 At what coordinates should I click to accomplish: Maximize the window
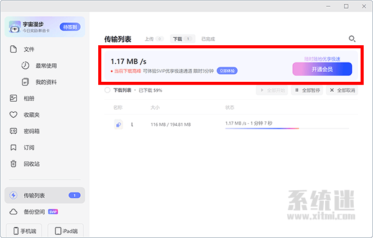[346, 6]
